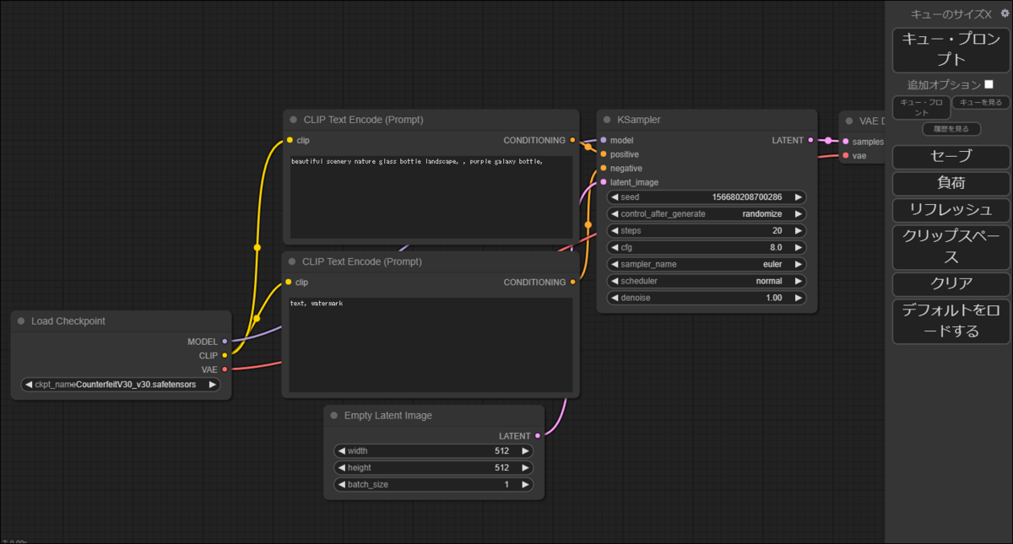Viewport: 1013px width, 544px height.
Task: Open the ckpt_name checkpoint selector
Action: tap(121, 385)
